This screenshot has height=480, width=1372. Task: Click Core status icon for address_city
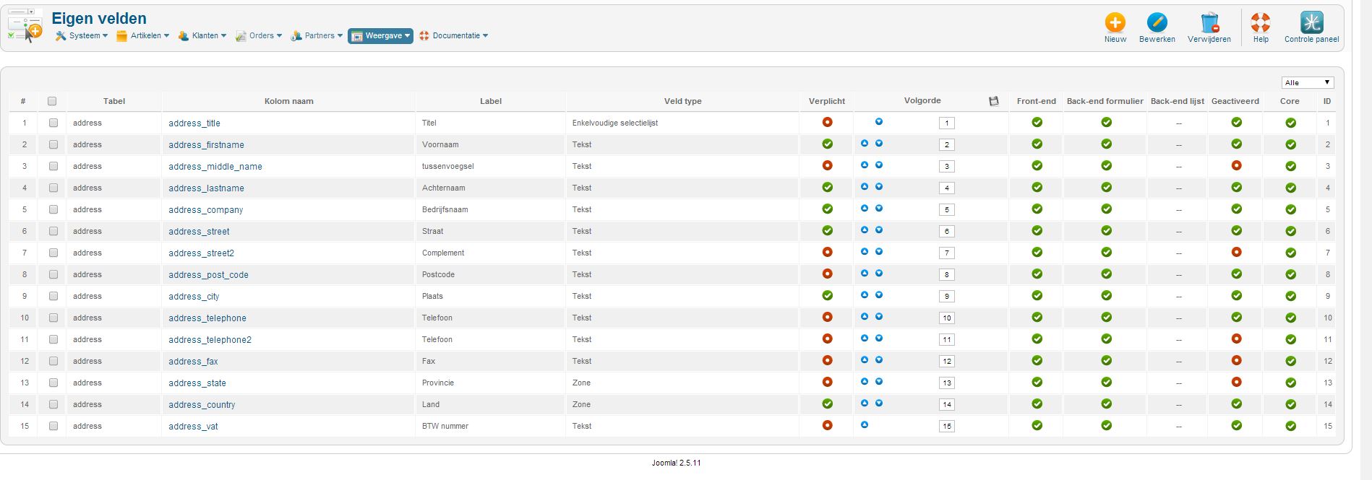(1291, 296)
